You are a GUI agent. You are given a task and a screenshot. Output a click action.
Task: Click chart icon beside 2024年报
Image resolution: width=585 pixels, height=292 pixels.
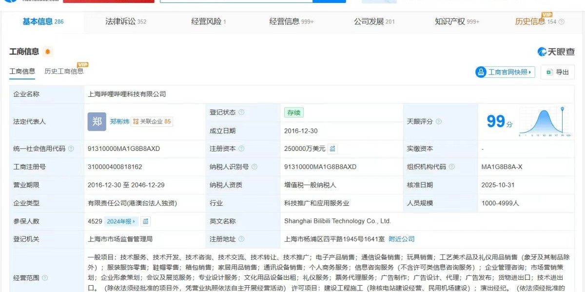click(x=145, y=221)
